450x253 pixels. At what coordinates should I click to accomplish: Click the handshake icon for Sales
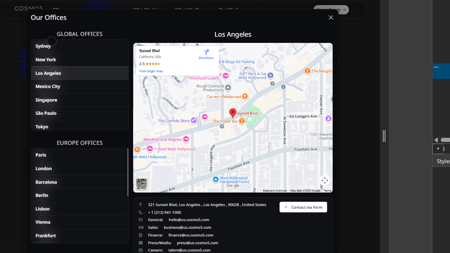pyautogui.click(x=140, y=227)
